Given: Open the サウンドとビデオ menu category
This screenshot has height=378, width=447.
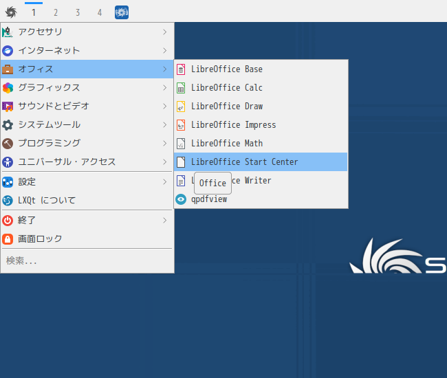Looking at the screenshot, I should (x=87, y=107).
